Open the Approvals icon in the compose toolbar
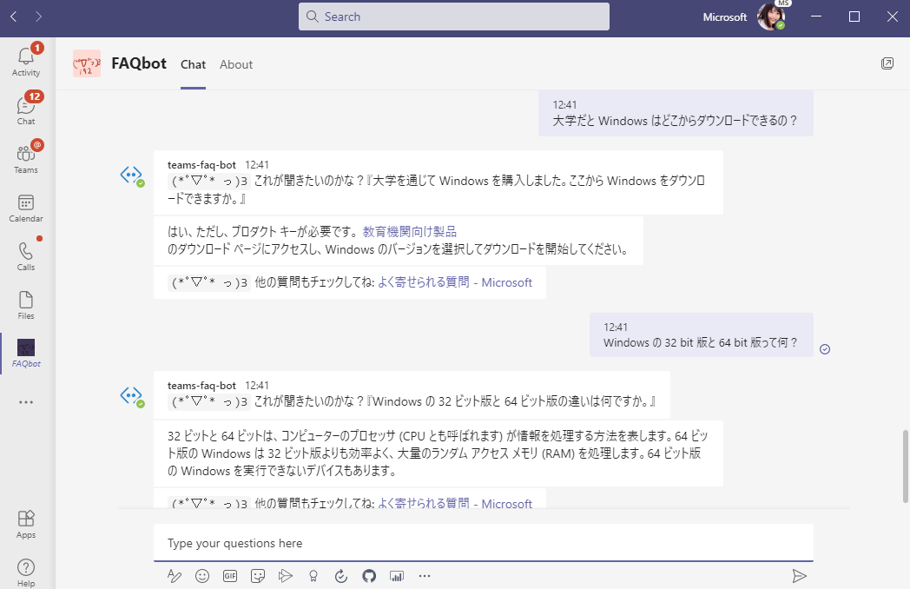910x589 pixels. click(341, 576)
